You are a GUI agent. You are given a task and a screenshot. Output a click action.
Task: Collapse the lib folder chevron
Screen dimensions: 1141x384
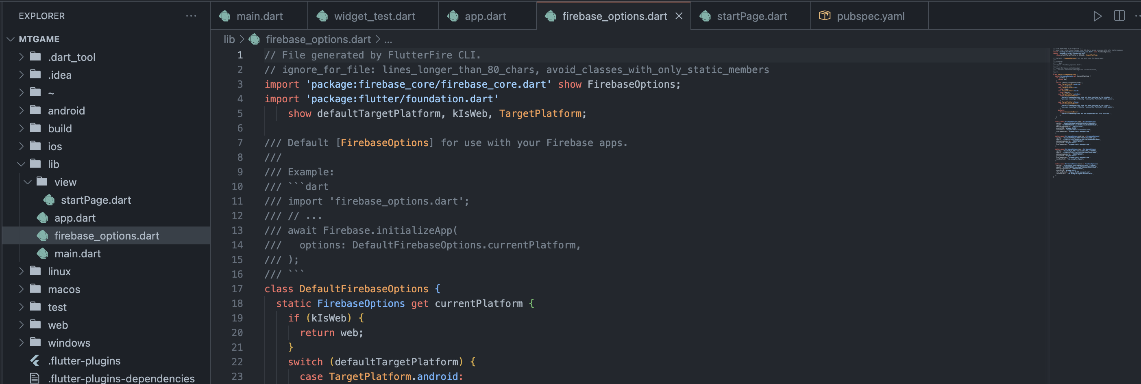(21, 164)
